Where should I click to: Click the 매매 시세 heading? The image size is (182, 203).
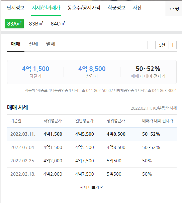pyautogui.click(x=17, y=107)
